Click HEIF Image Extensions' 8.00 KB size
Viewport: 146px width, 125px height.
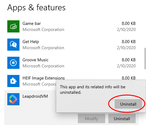click(129, 78)
